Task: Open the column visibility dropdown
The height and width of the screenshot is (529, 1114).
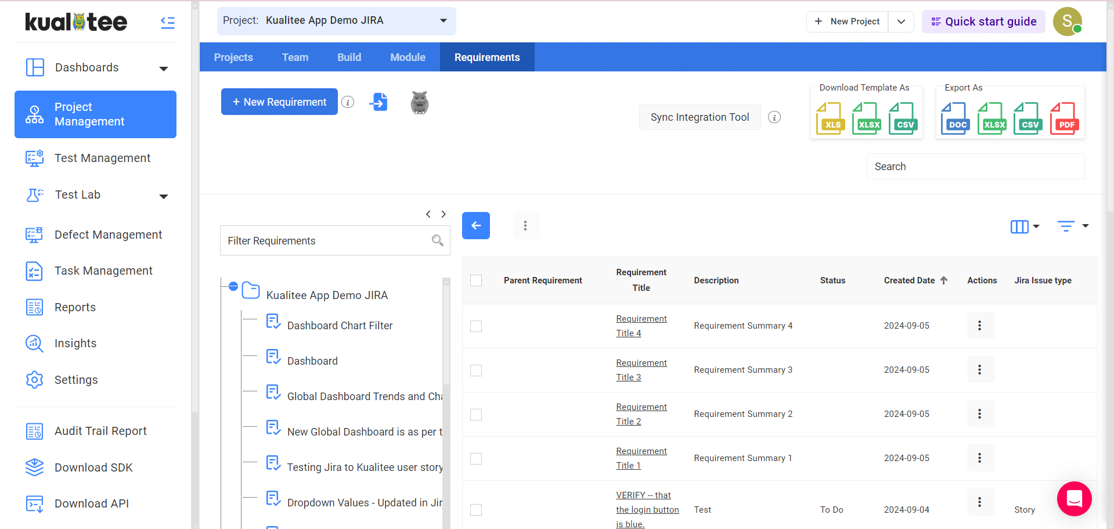Action: coord(1025,226)
